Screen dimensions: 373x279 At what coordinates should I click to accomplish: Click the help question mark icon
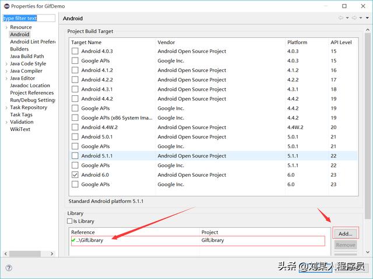coord(9,268)
